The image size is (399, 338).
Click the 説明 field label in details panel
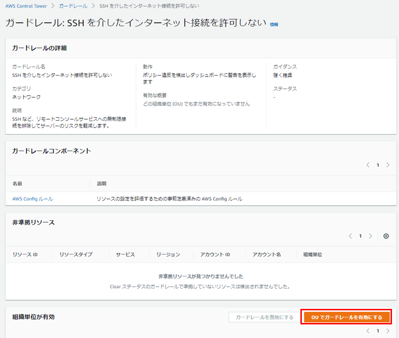[17, 110]
